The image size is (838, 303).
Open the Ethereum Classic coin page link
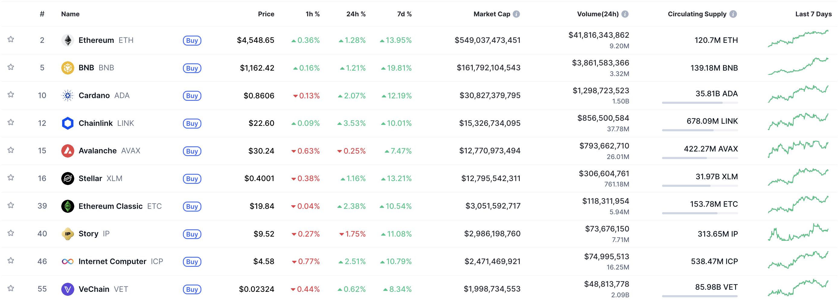coord(110,206)
